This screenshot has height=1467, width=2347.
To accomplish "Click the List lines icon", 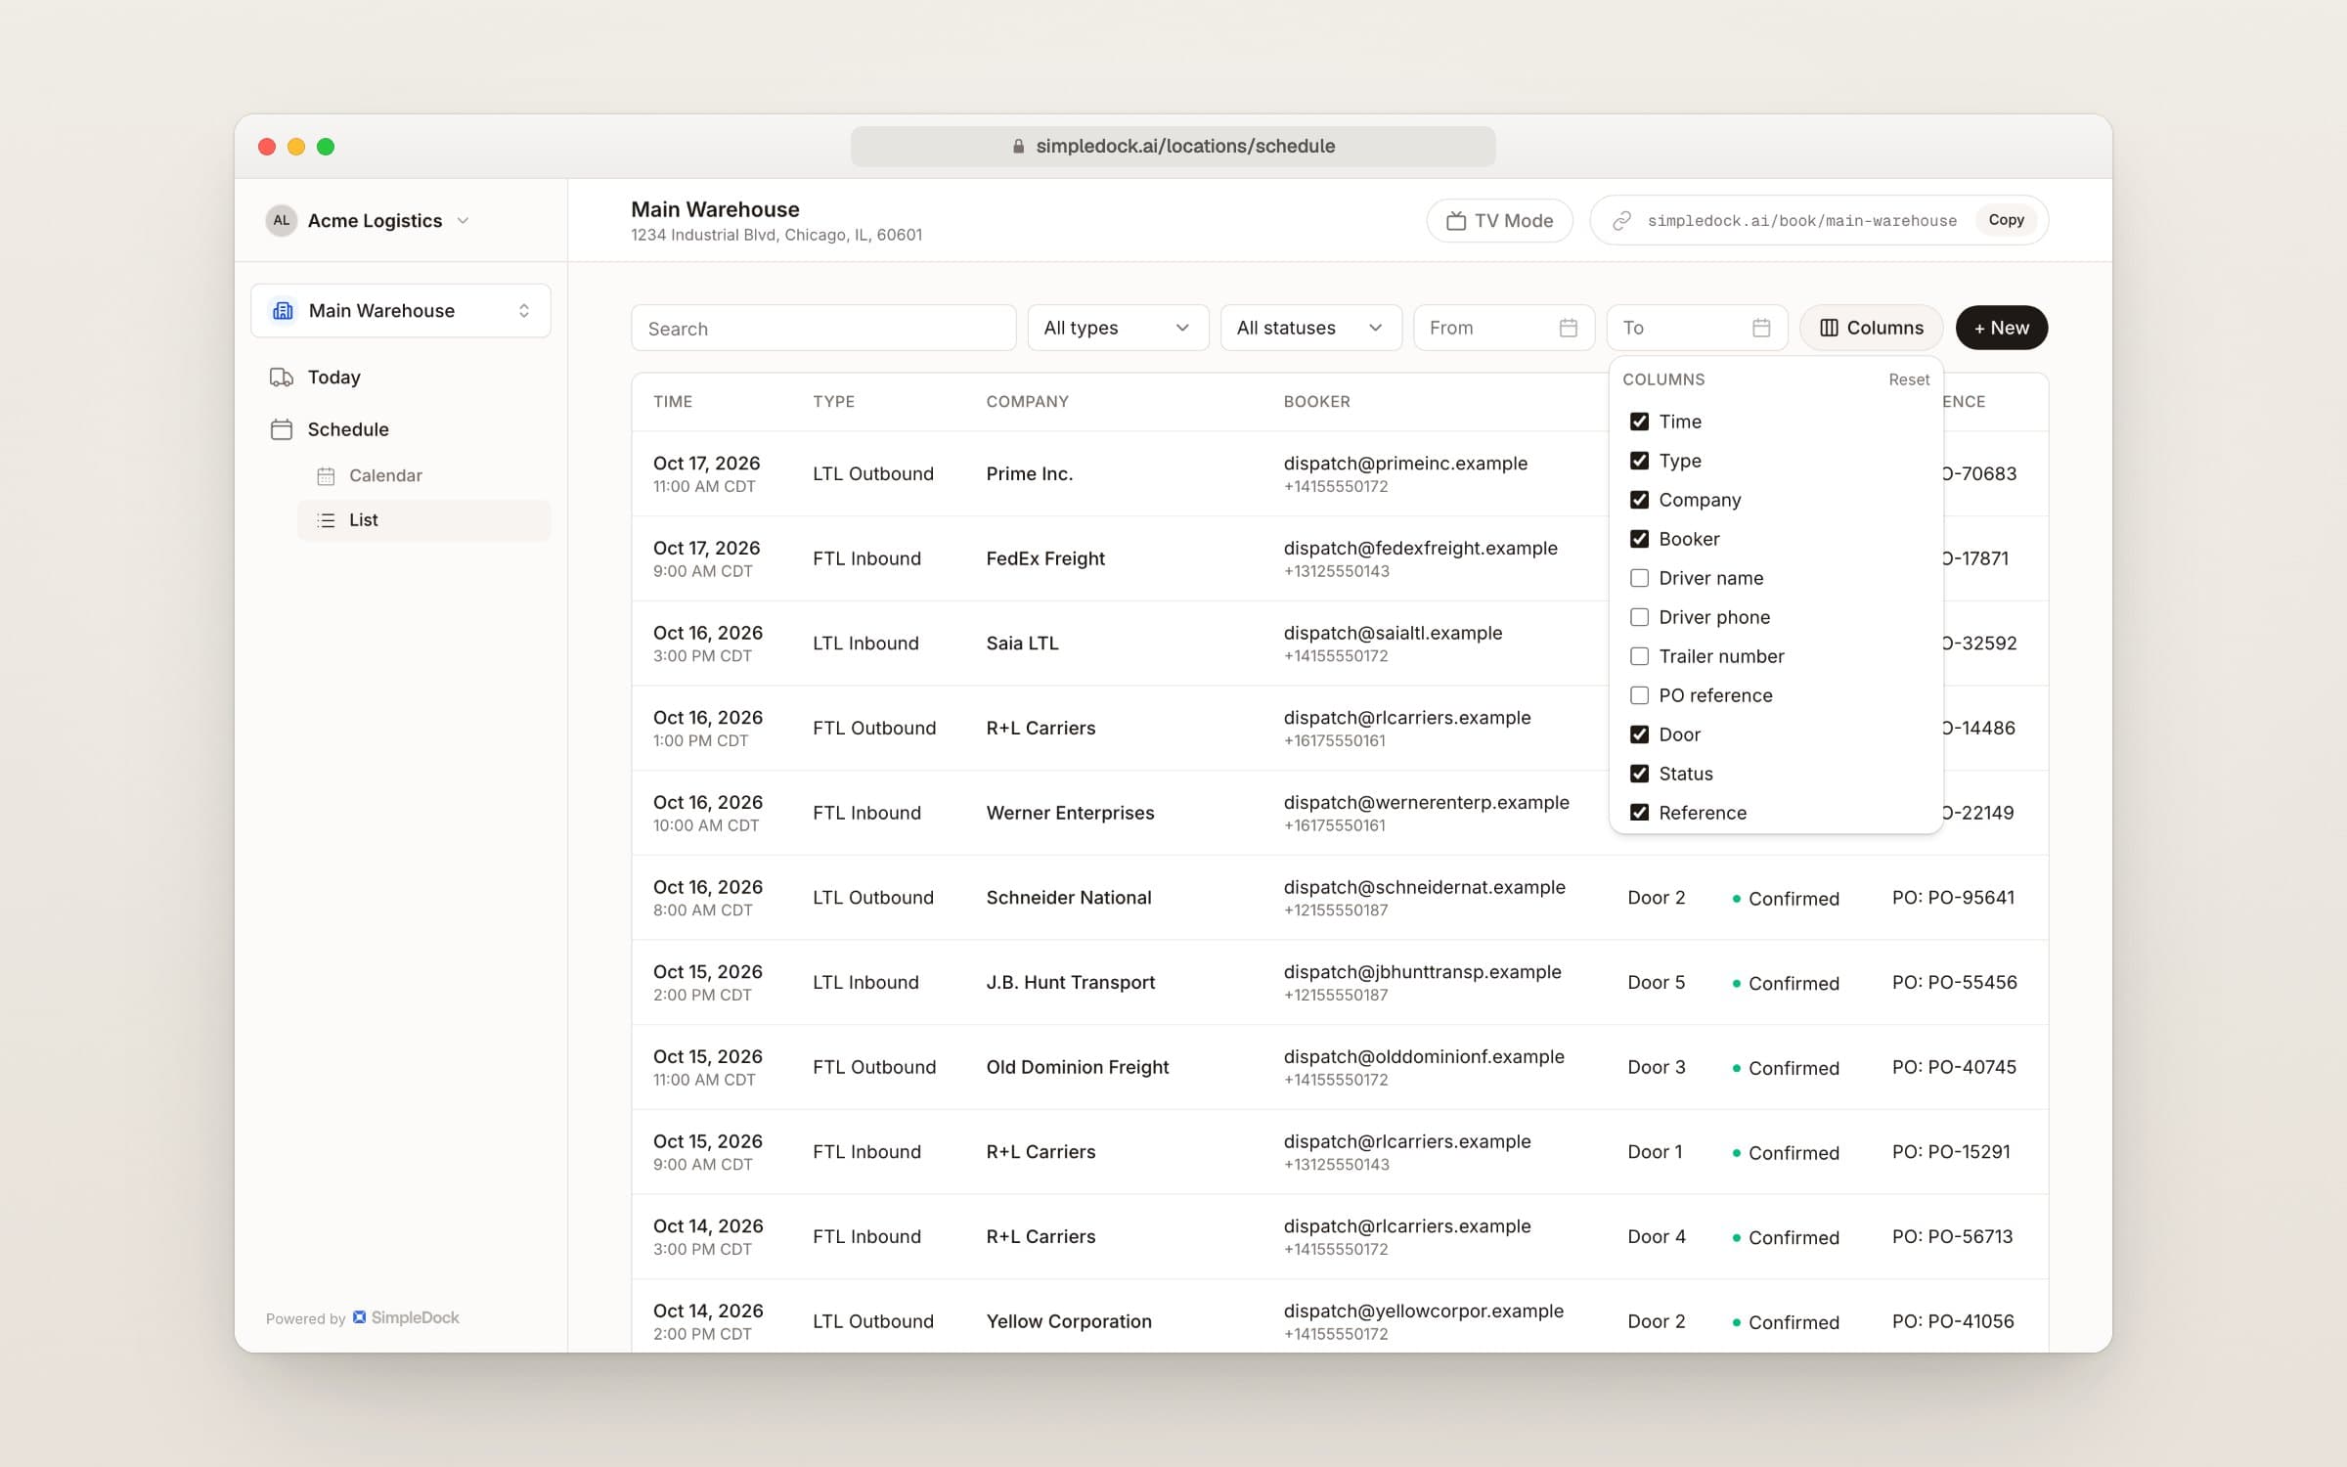I will pyautogui.click(x=326, y=520).
